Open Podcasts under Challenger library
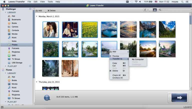 click(x=15, y=48)
